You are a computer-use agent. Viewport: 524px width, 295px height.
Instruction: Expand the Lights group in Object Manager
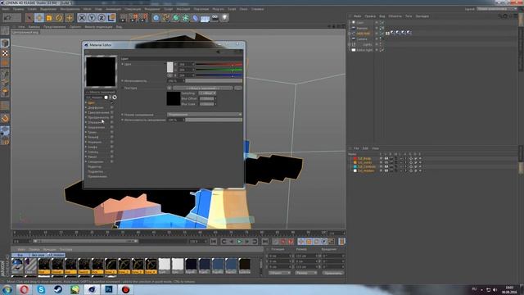click(x=350, y=44)
